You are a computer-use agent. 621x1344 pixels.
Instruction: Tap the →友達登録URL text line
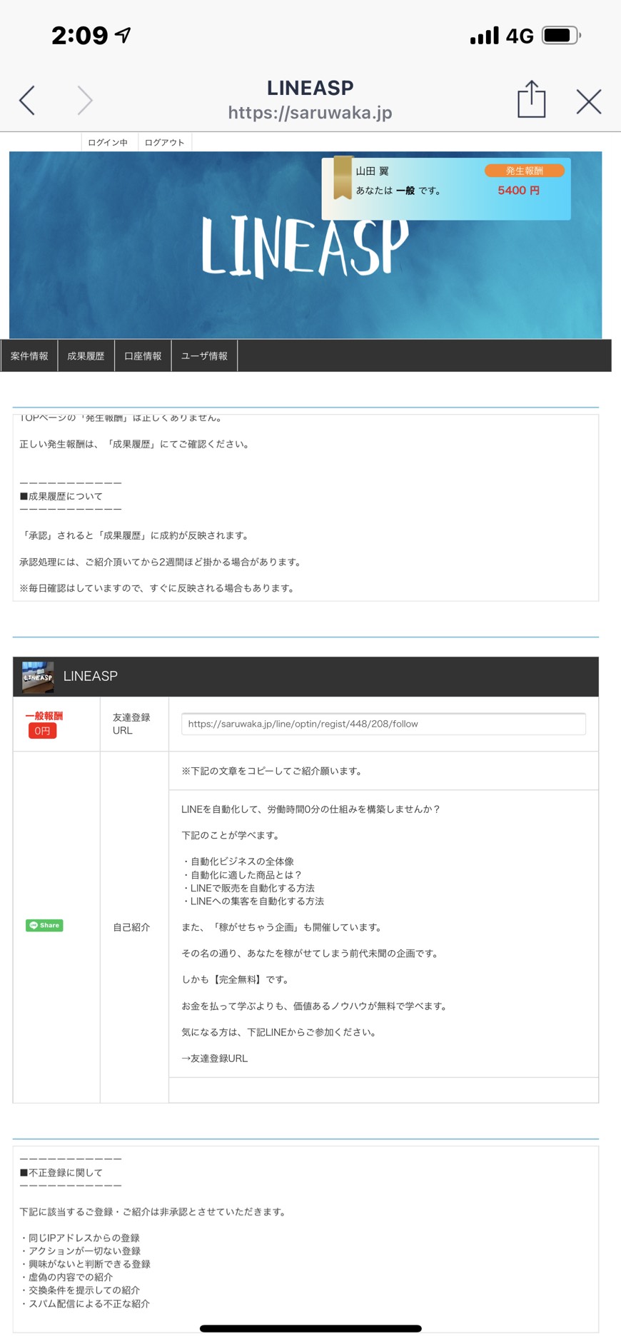point(215,1058)
